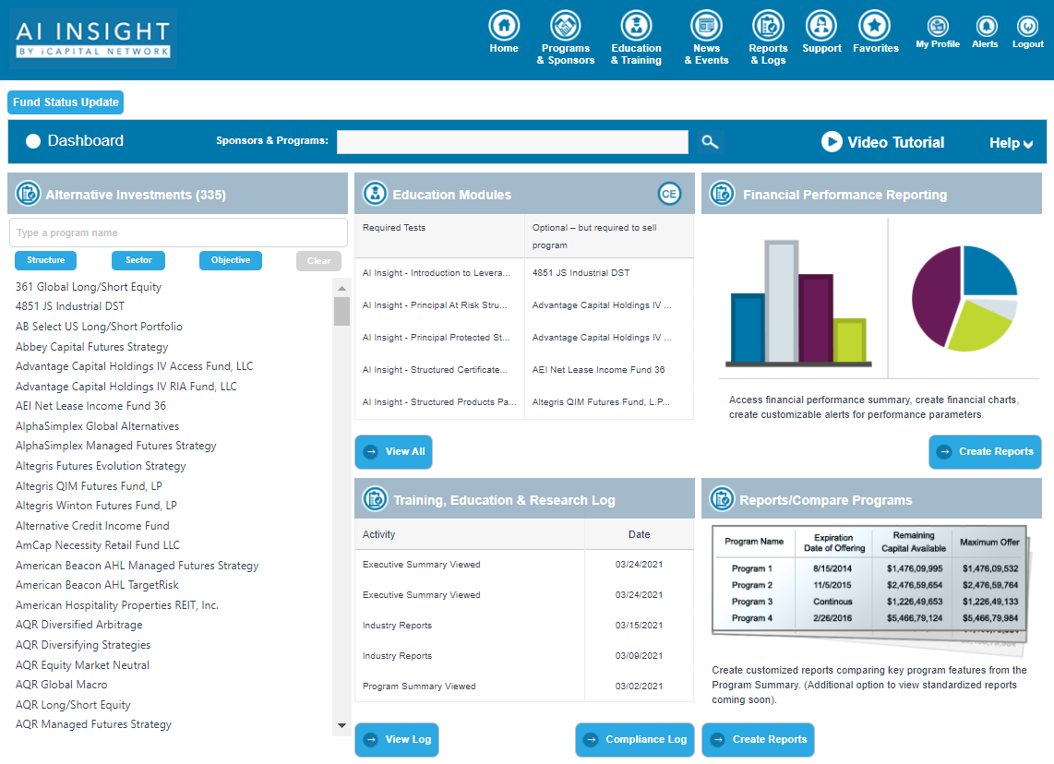Image resolution: width=1054 pixels, height=764 pixels.
Task: Open AI Insight - Structured Certificate... test
Action: (435, 370)
